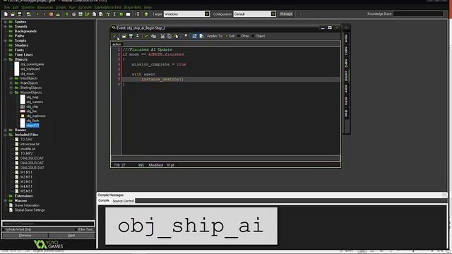Screen dimensions: 452x254
Task: Click the search magnifier icon in code editor
Action: [x=186, y=36]
